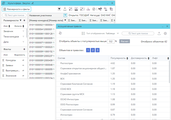Click the compass icon in the main toolbar
The height and width of the screenshot is (120, 171).
(94, 9)
